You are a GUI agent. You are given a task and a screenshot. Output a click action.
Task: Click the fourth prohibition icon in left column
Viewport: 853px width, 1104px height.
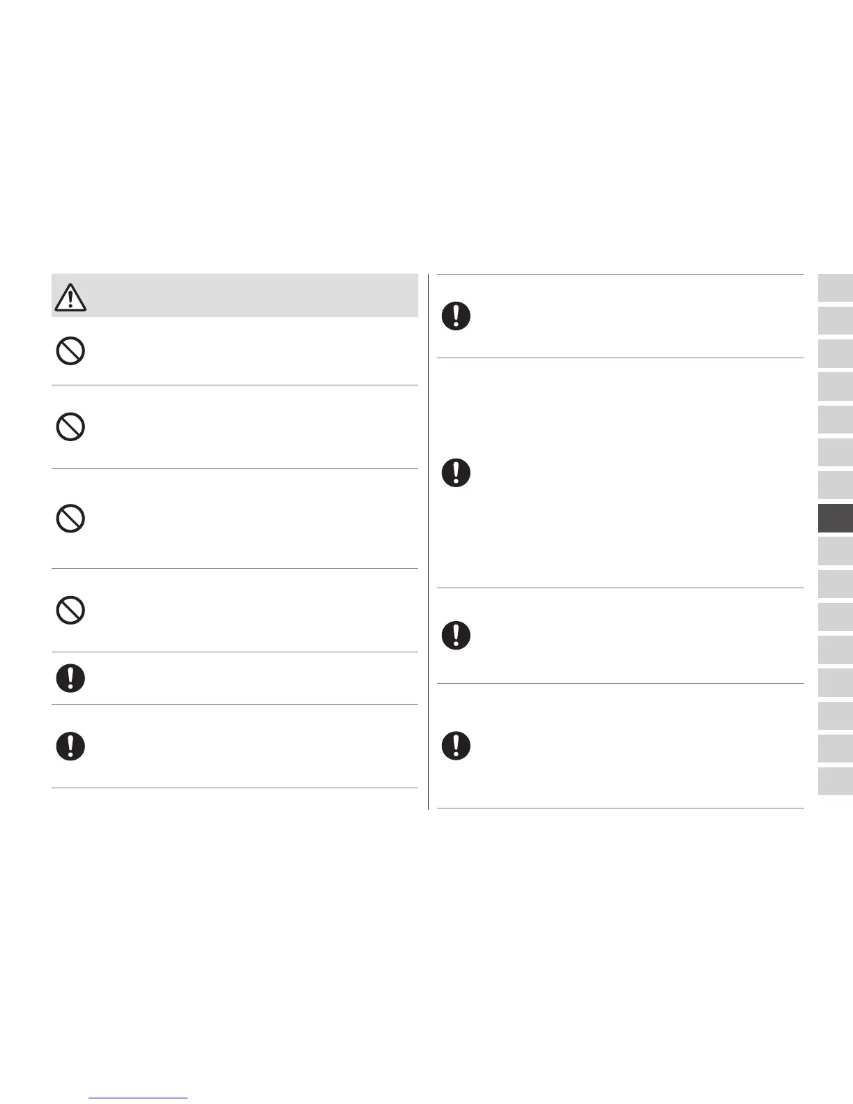70,611
